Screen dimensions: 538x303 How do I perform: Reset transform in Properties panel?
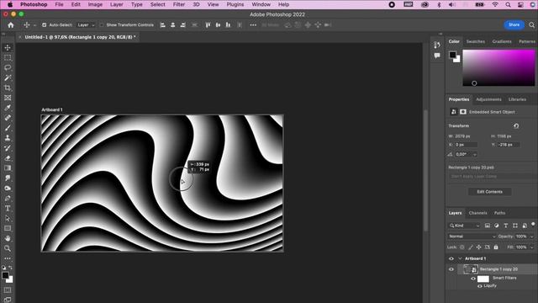tap(516, 126)
